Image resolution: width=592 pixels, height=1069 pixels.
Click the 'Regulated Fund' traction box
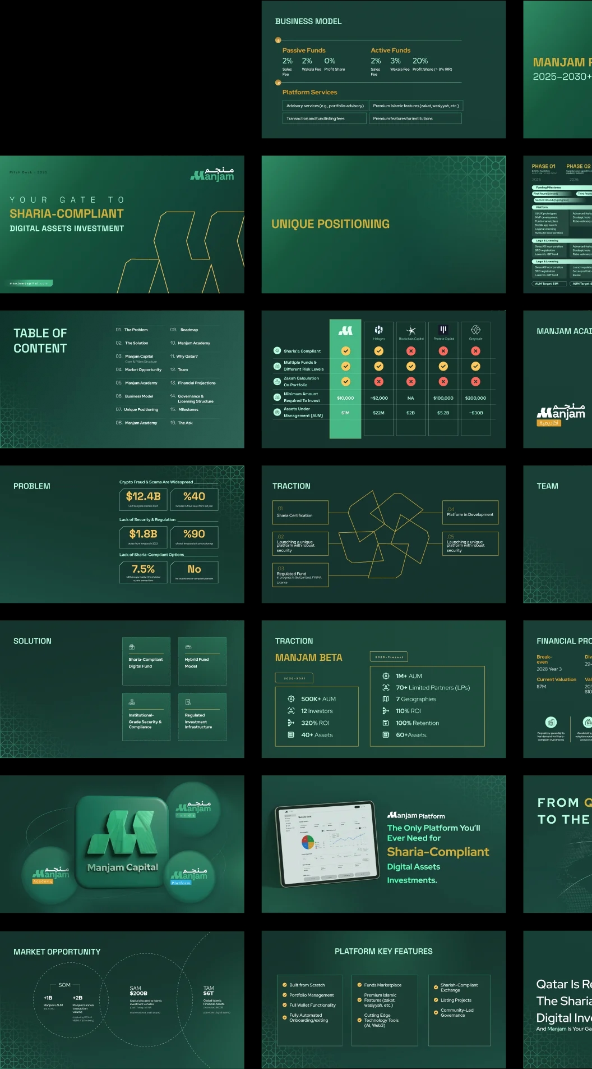[x=300, y=575]
